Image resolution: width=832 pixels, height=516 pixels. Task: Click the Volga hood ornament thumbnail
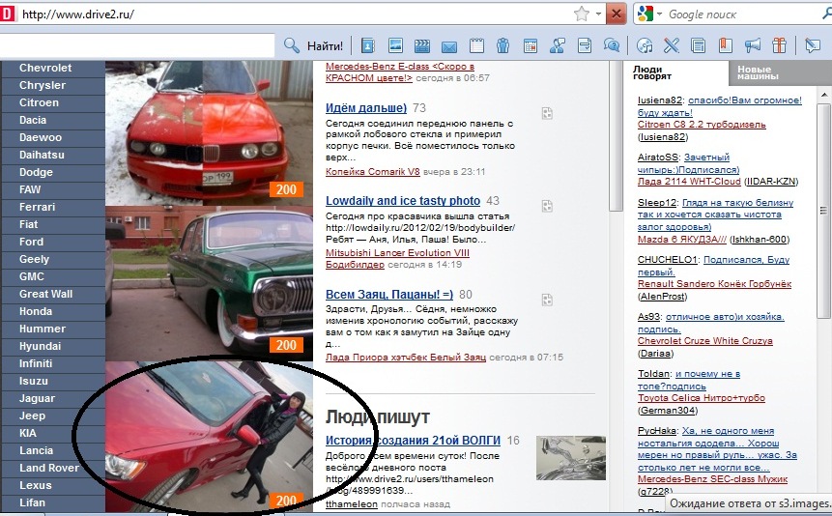coord(571,458)
